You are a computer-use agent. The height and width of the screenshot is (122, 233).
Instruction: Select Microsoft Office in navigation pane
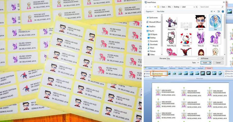coord(154,22)
